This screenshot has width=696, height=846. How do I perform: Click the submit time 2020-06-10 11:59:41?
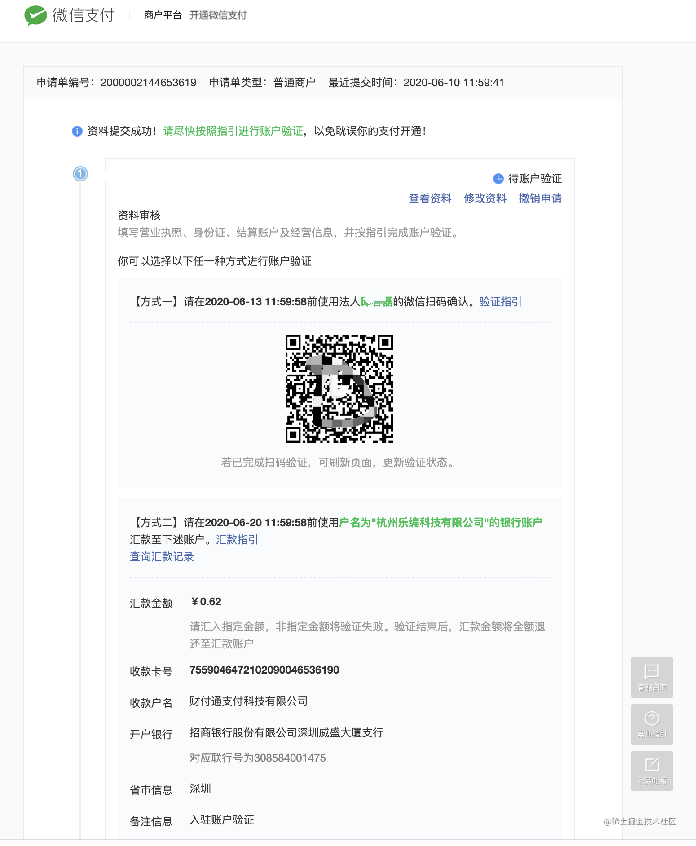coord(454,83)
